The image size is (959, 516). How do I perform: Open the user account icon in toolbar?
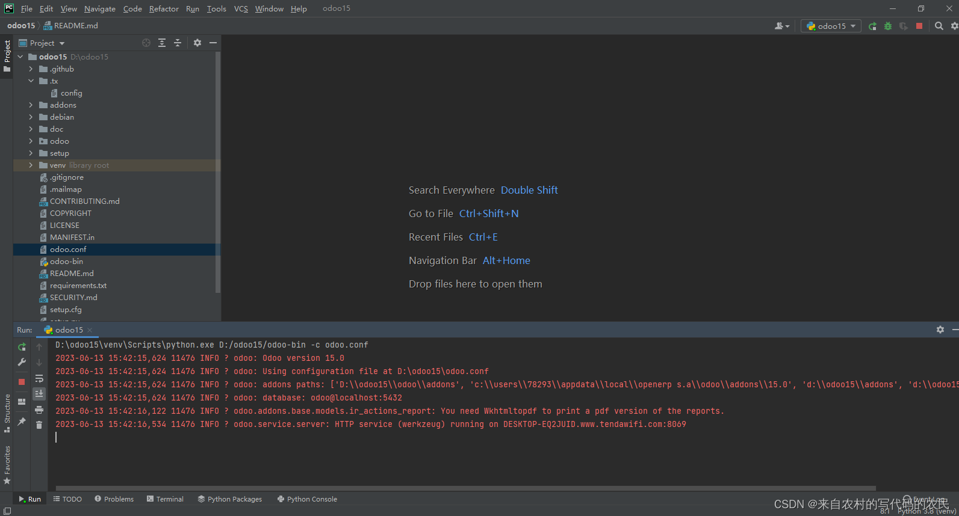tap(782, 26)
